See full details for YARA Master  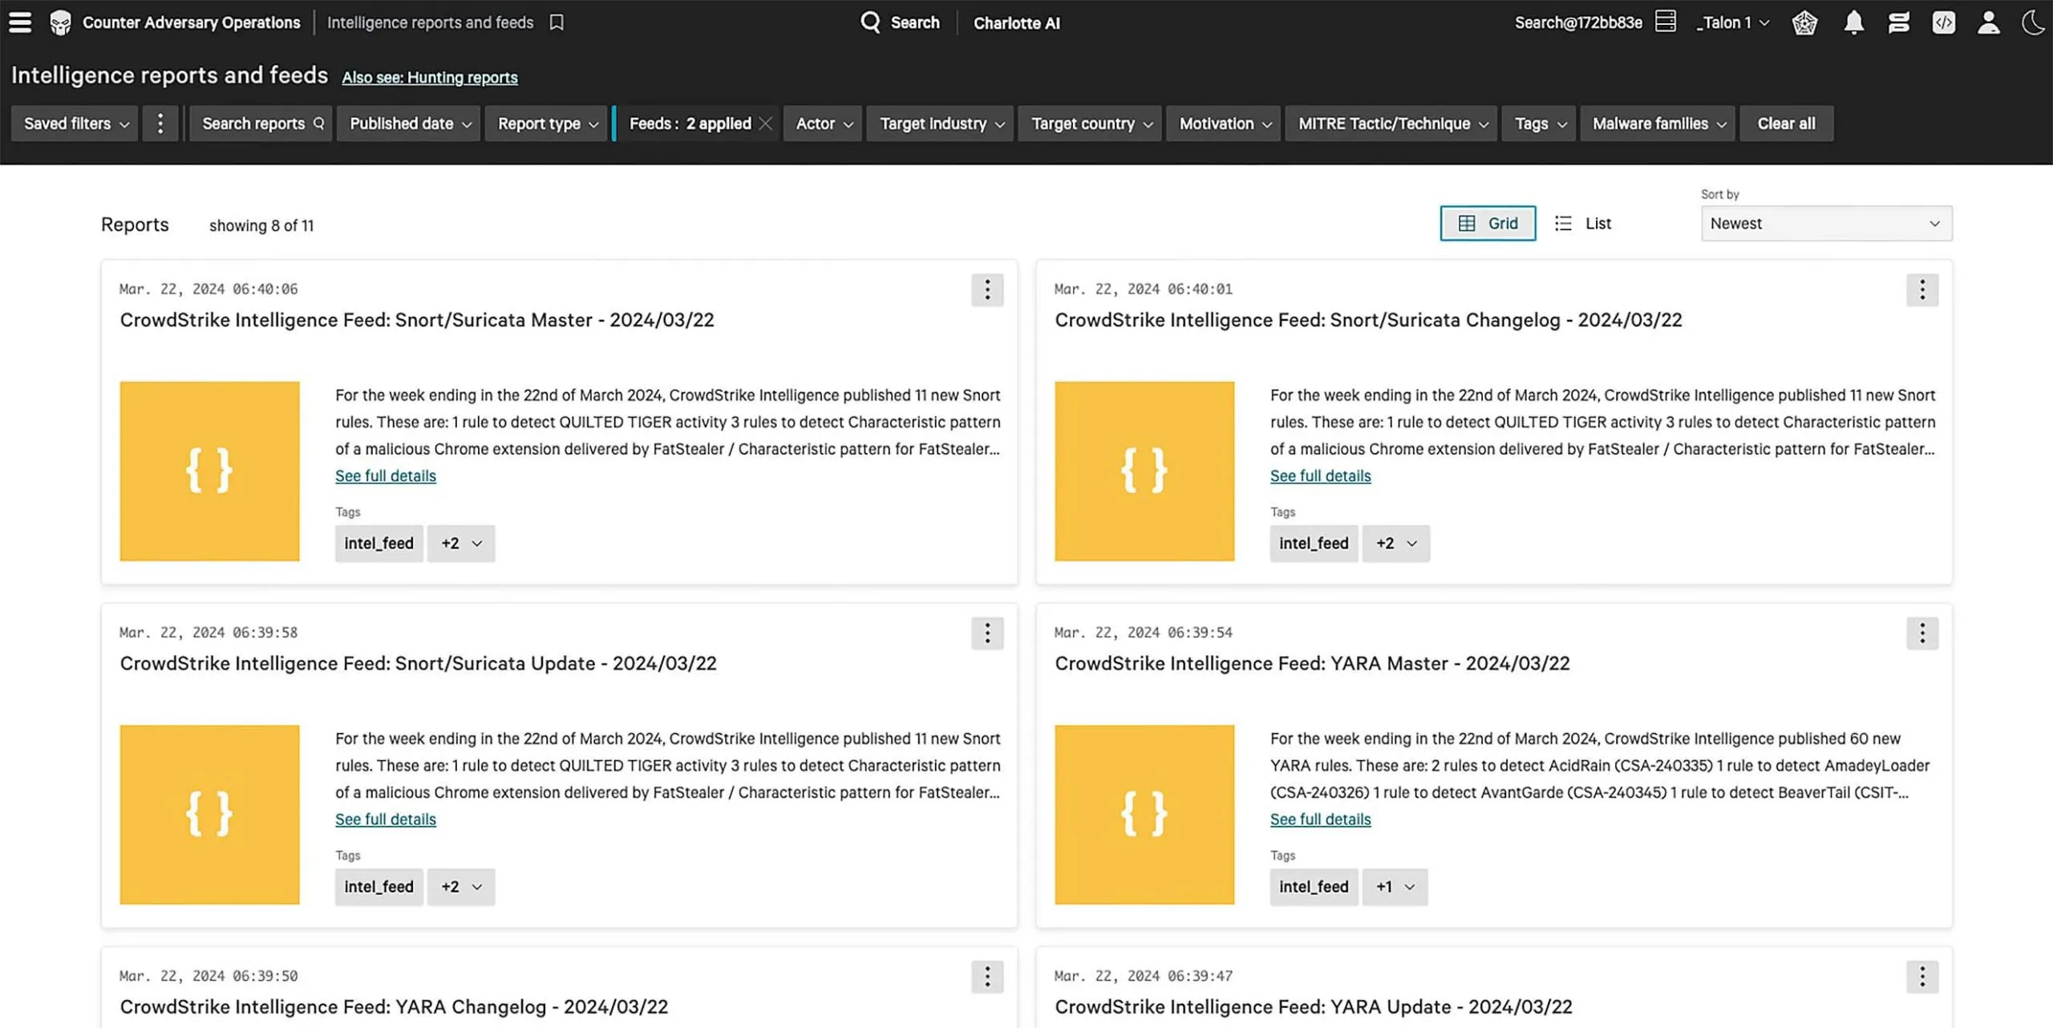(x=1320, y=819)
